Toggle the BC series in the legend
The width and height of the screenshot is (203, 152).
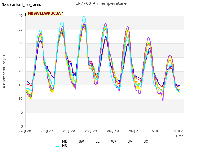[142, 142]
